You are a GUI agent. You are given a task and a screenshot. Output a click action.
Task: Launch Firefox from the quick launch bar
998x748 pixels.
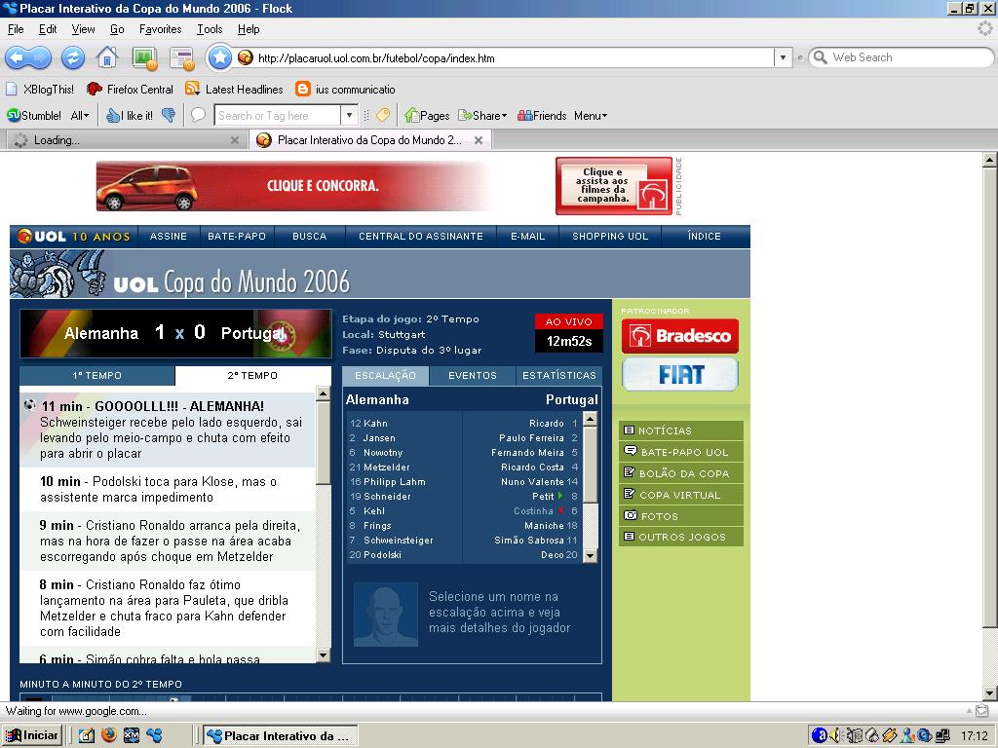(x=109, y=735)
